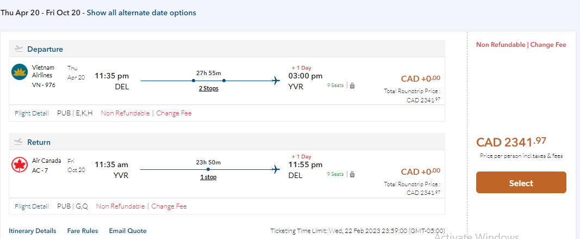The height and width of the screenshot is (239, 580).
Task: Click the Email Quote link
Action: click(128, 231)
